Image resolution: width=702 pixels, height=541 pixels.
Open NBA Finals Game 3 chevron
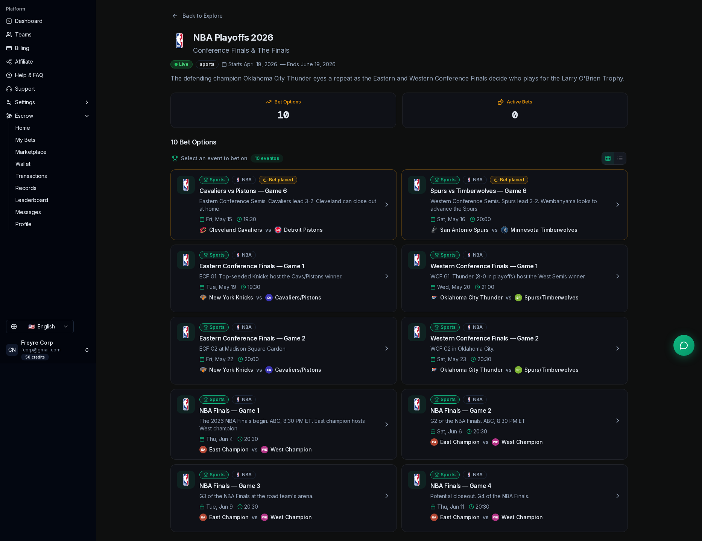click(x=387, y=496)
